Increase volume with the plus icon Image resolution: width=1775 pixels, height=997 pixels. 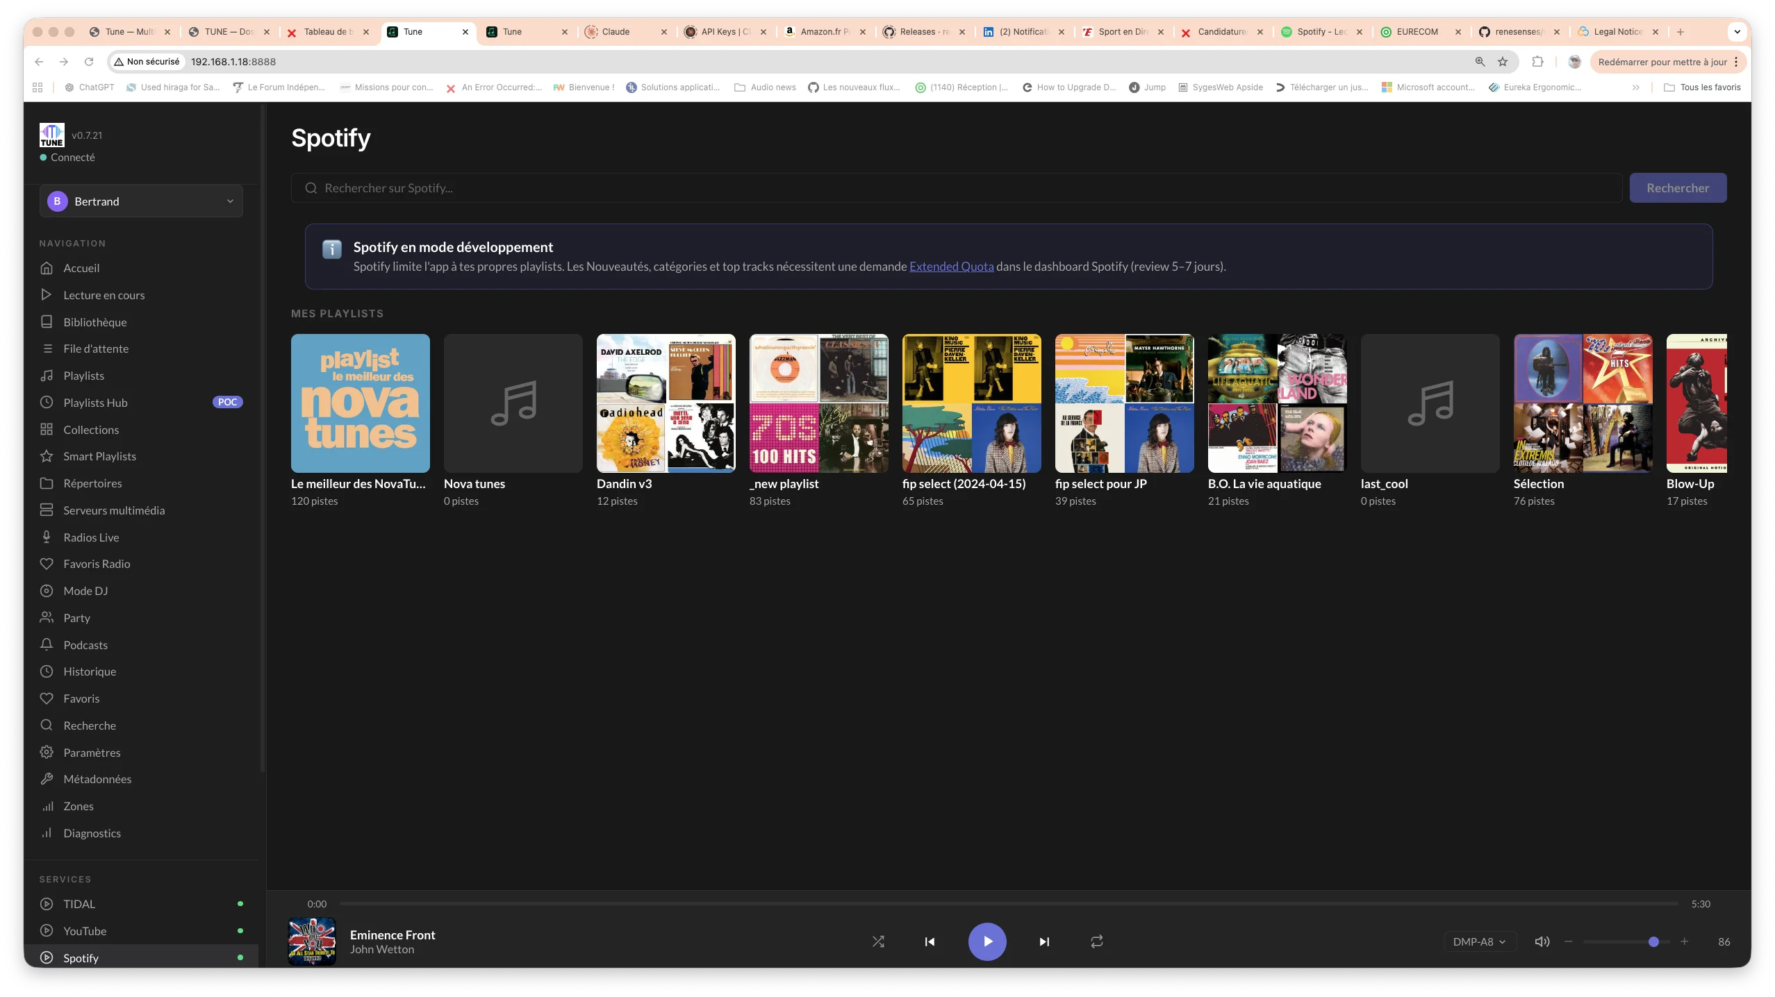[1684, 941]
